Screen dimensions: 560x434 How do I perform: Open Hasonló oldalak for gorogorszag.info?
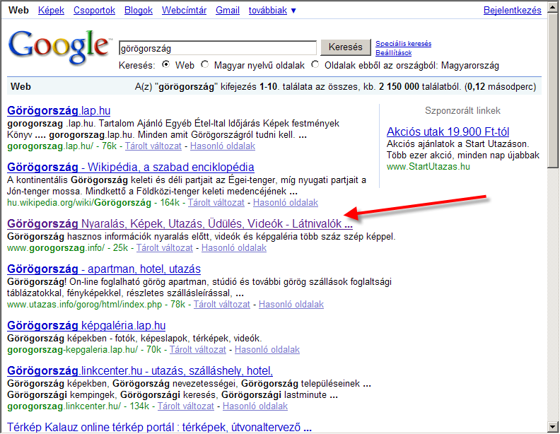[x=234, y=247]
